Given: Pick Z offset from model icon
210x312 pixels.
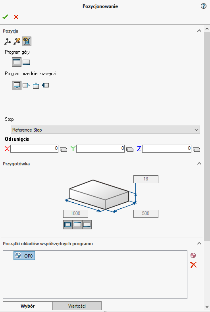Looking at the screenshot, I should [x=197, y=149].
